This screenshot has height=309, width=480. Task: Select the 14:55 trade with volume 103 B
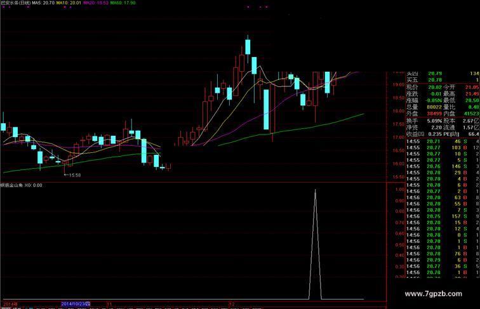pyautogui.click(x=443, y=148)
